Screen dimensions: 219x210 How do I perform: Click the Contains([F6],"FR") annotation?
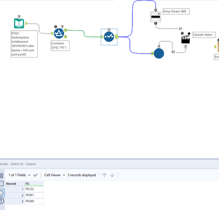coord(60,46)
